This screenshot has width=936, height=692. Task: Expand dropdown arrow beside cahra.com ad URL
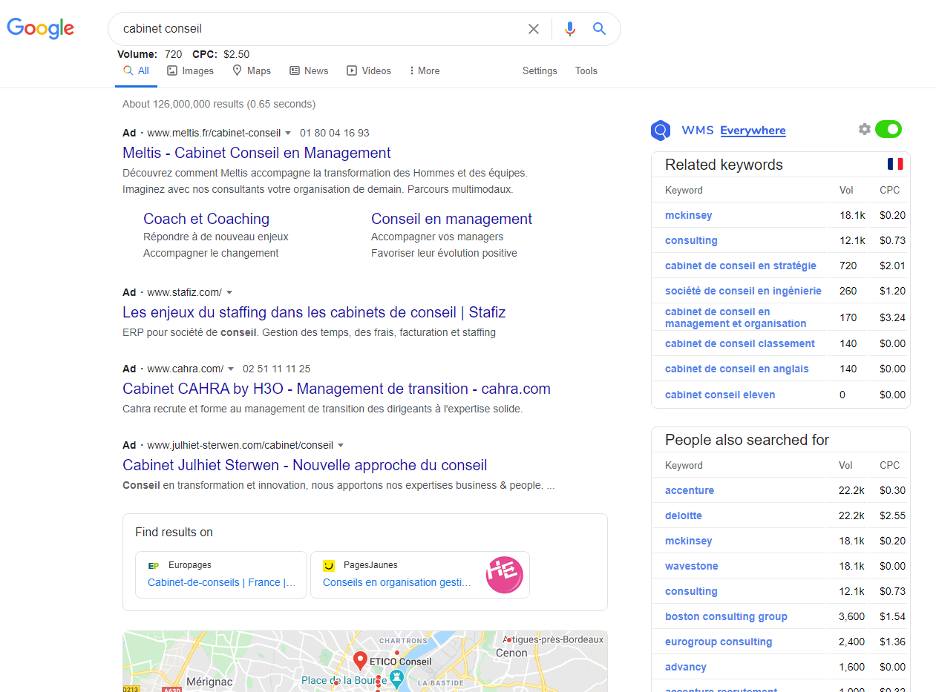pyautogui.click(x=231, y=369)
